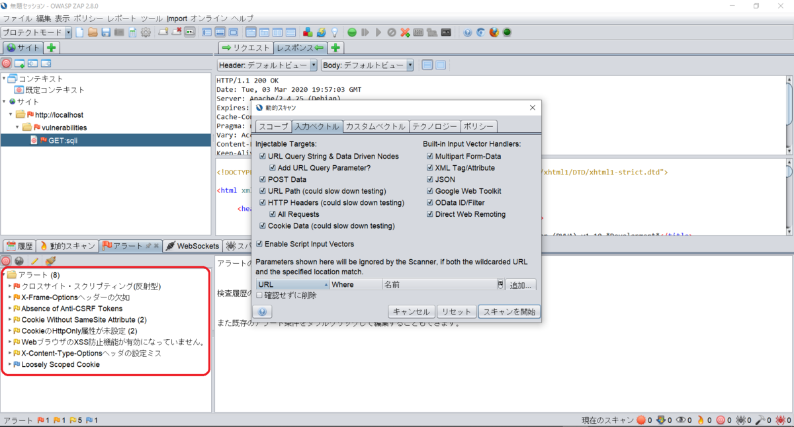Click the left split-view icon beside Body dropdown
794x427 pixels.
click(427, 65)
